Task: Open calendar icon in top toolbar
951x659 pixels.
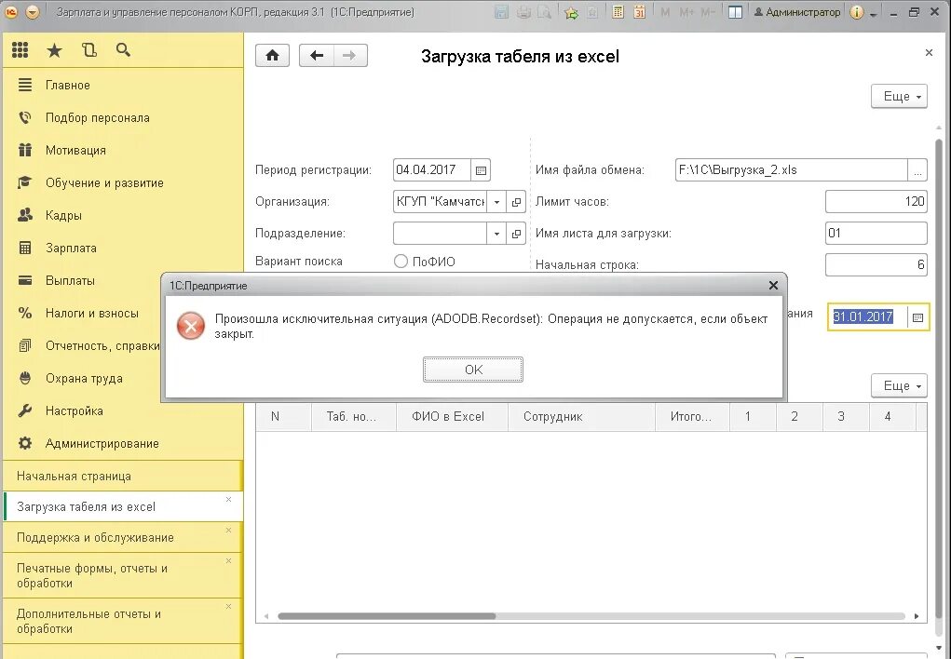Action: click(x=639, y=12)
